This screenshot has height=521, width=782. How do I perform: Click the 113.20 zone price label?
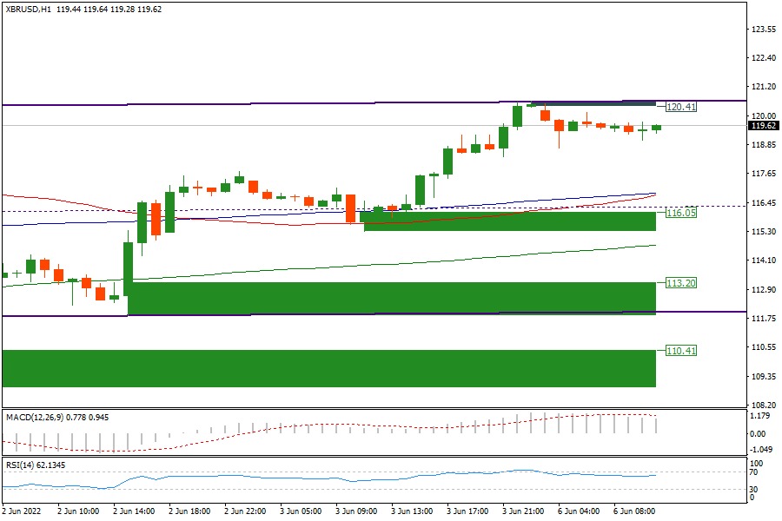681,283
